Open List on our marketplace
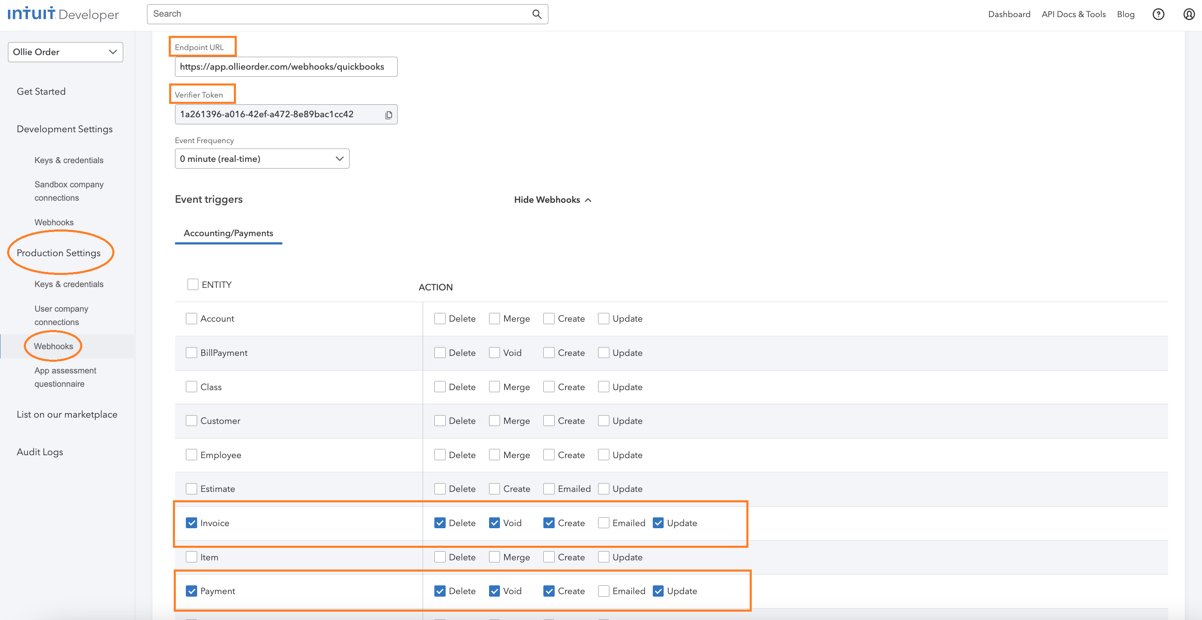 [x=67, y=414]
